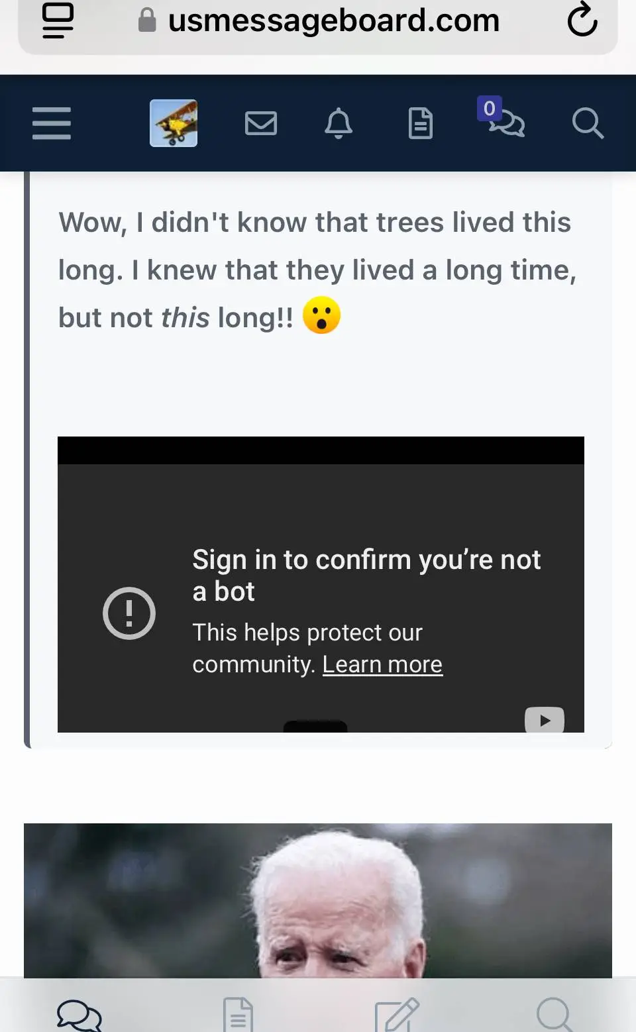Open the envelope inbox icon
Screen dimensions: 636x1032
click(261, 123)
